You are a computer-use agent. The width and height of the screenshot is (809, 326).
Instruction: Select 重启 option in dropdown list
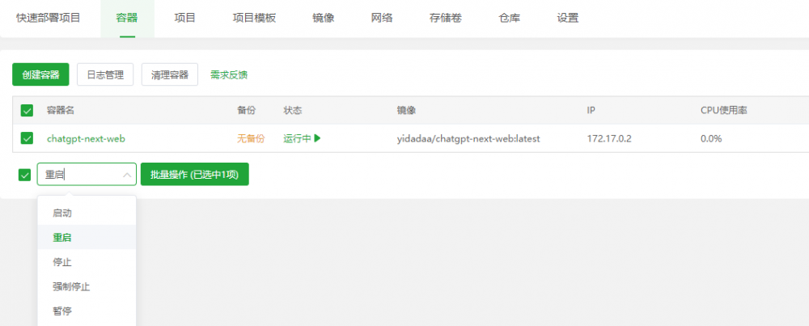62,238
